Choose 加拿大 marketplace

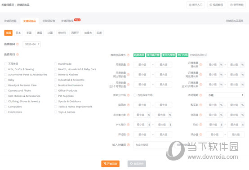pyautogui.click(x=88, y=33)
